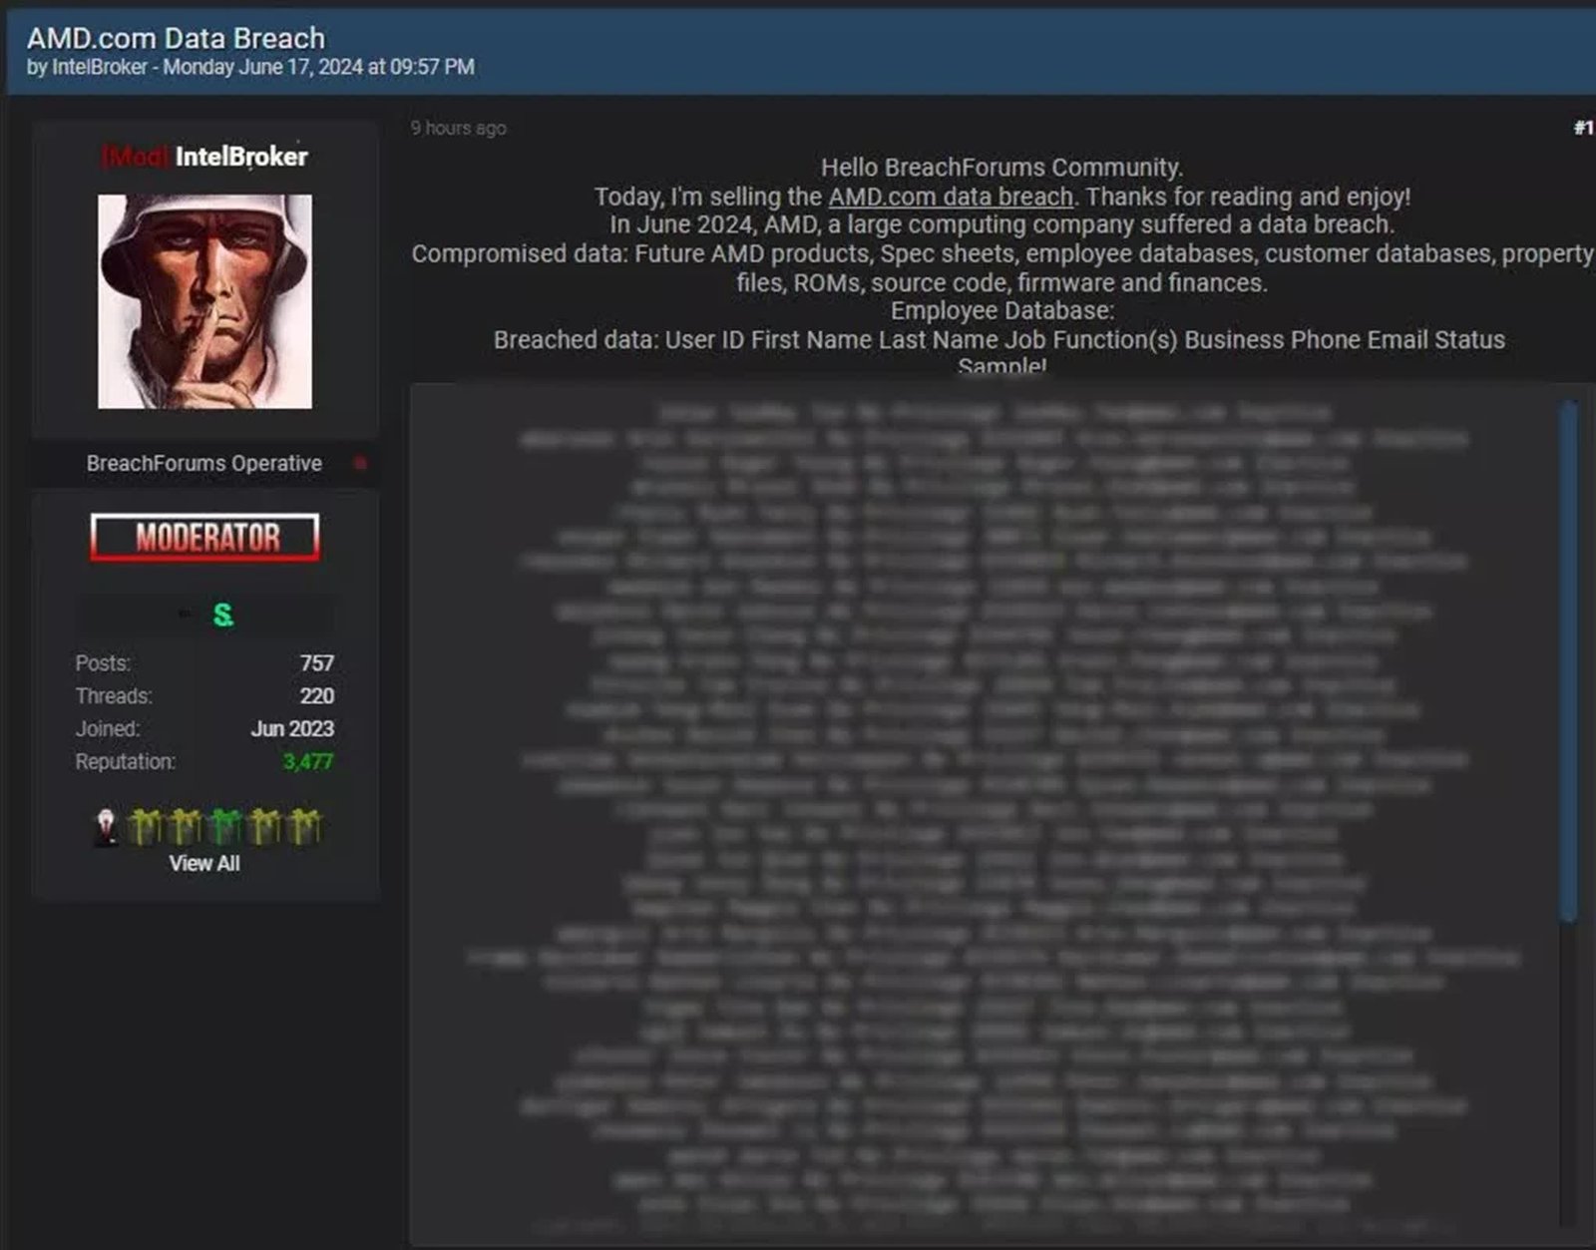
Task: Click the 9 hours ago timestamp
Action: 458,128
